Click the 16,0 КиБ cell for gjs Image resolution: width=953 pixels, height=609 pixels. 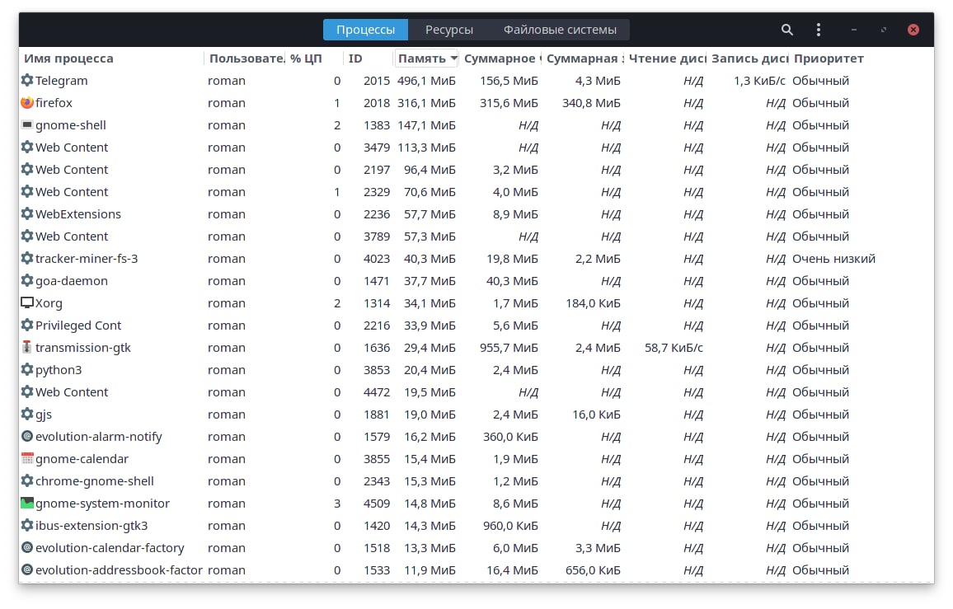tap(596, 414)
